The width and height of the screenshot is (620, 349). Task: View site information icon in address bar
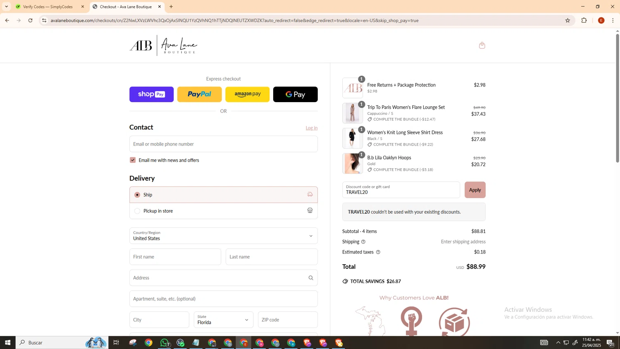44,20
